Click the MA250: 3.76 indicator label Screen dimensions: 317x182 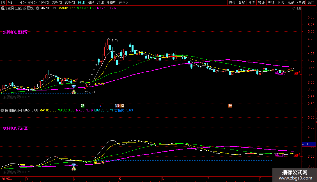click(106, 8)
